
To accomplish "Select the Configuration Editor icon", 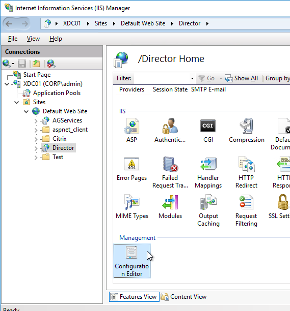I will (x=132, y=261).
